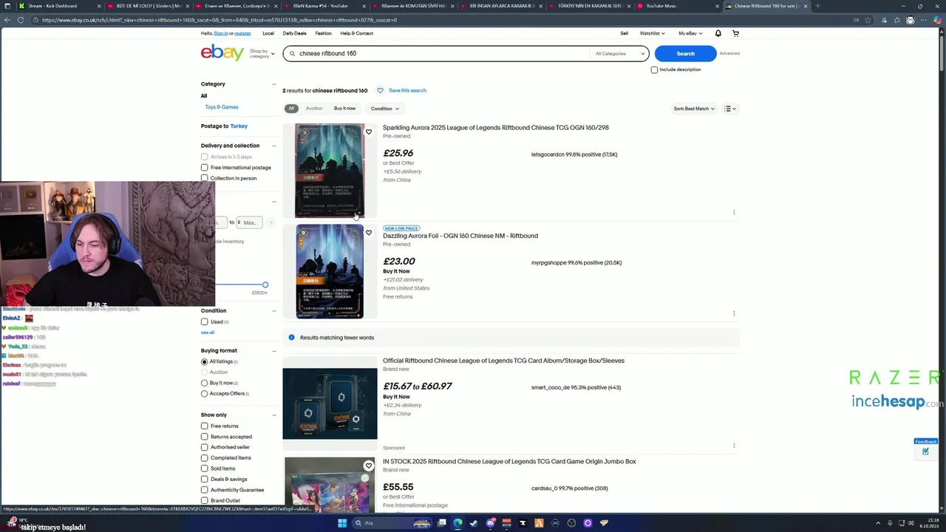Click heart on Jumbo Box listing image

tap(369, 465)
